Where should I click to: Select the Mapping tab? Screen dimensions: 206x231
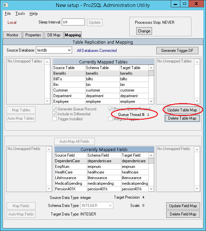pos(73,35)
